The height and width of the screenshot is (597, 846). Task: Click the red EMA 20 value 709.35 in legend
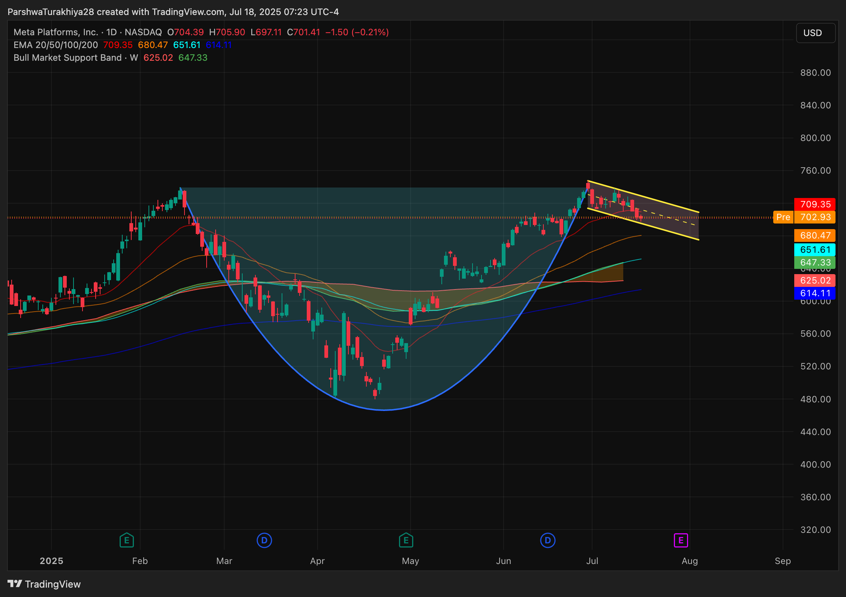(118, 45)
